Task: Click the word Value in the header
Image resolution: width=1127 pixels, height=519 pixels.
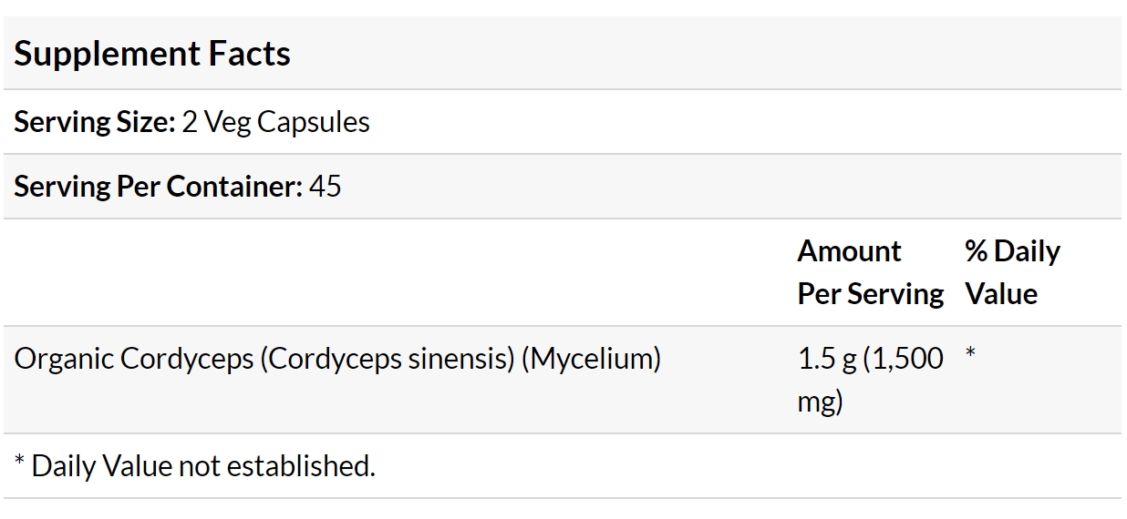Action: tap(1001, 294)
